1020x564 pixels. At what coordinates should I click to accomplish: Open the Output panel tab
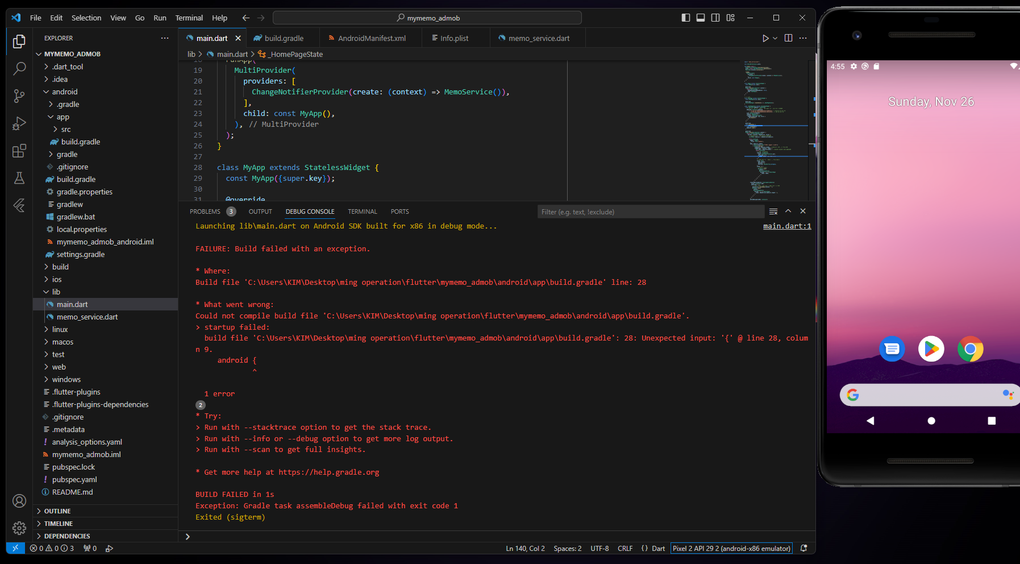point(260,212)
